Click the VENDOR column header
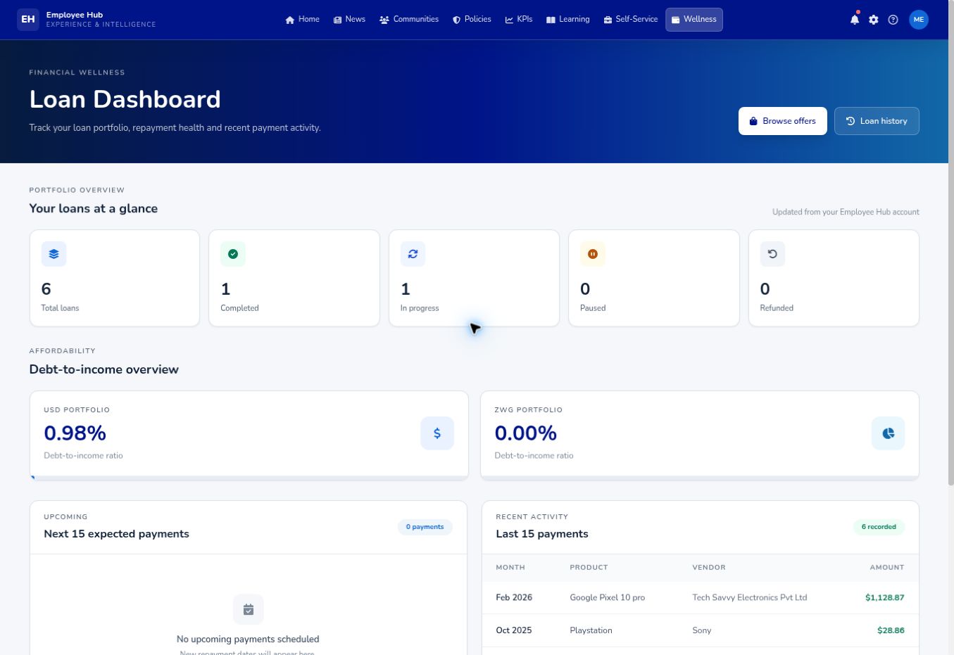The image size is (954, 655). pyautogui.click(x=709, y=567)
